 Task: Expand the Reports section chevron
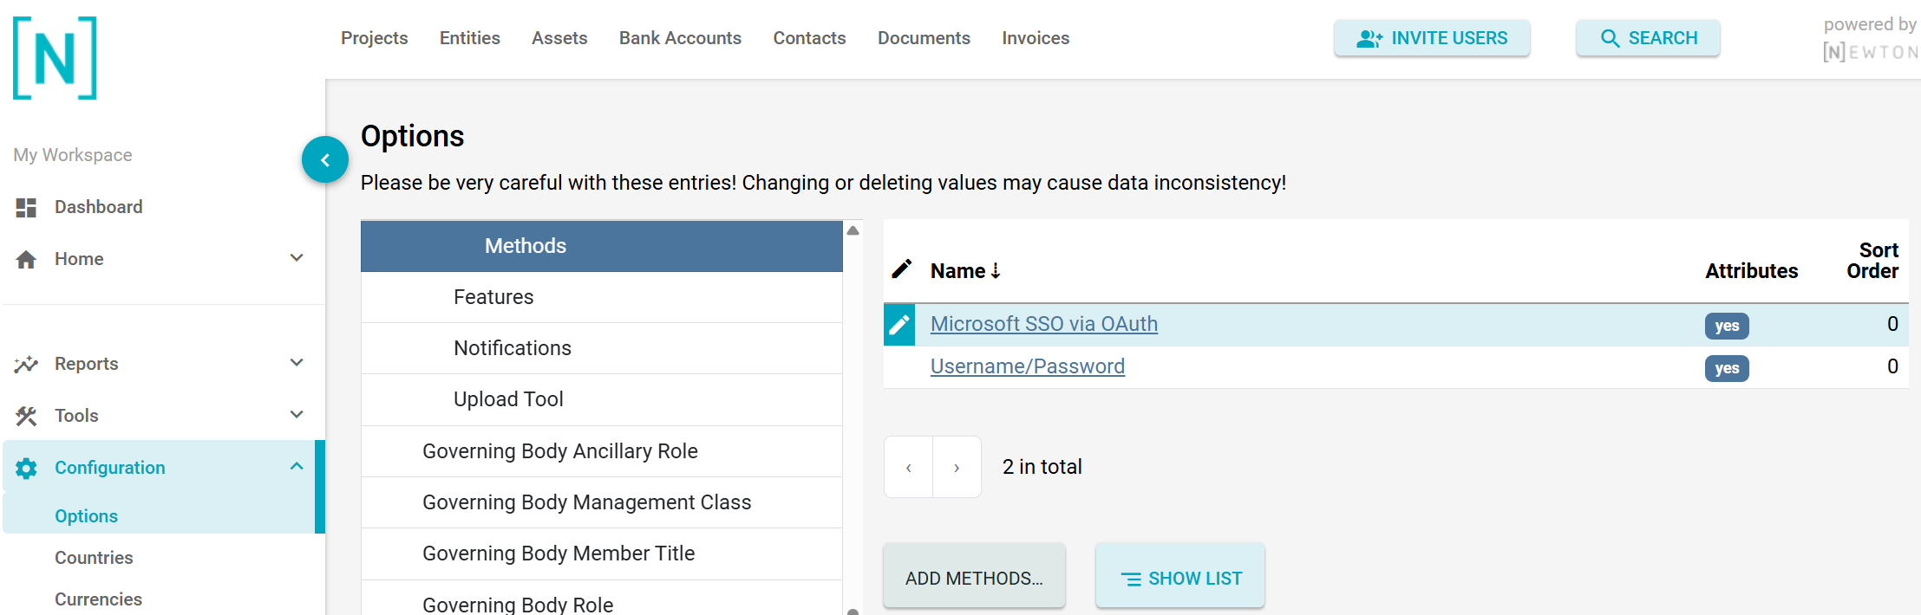[x=297, y=363]
